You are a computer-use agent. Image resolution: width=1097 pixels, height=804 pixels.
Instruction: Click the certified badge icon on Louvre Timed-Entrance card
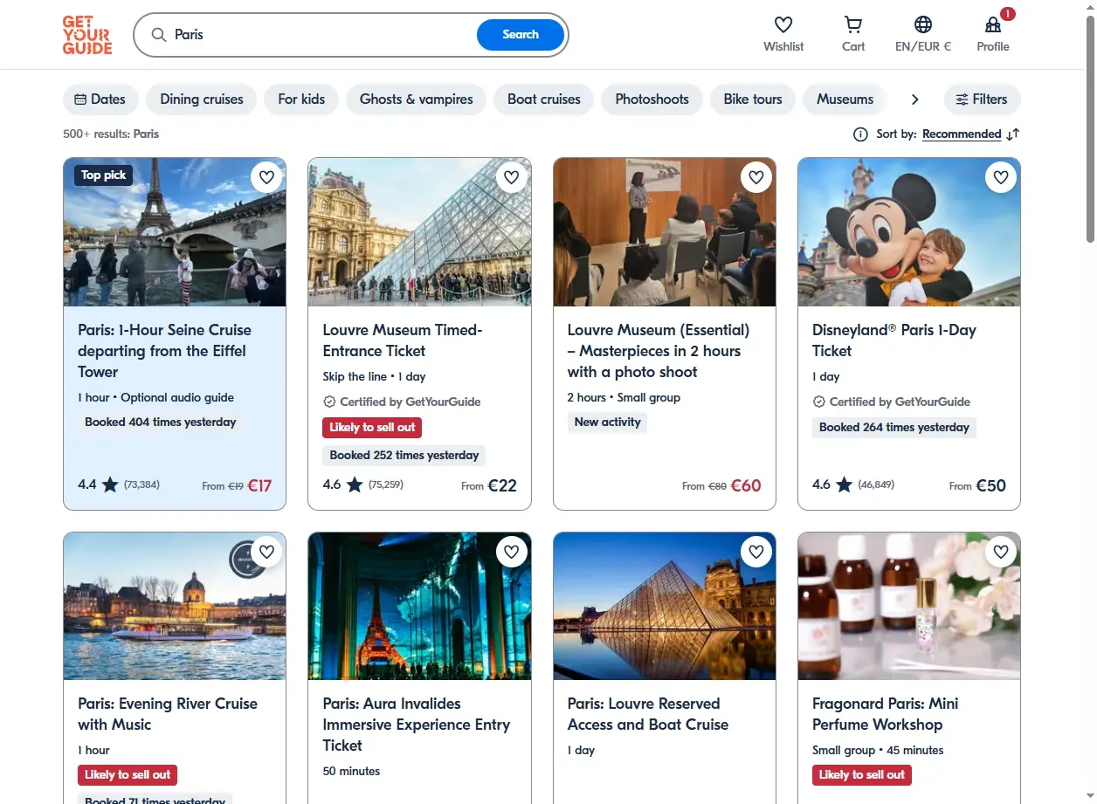[x=329, y=402]
